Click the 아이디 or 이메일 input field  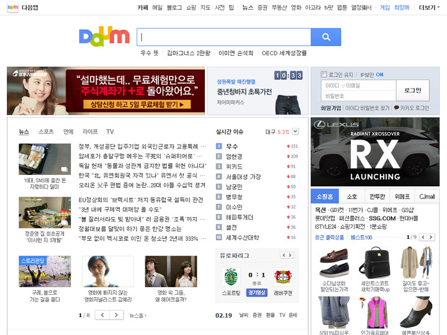[358, 86]
